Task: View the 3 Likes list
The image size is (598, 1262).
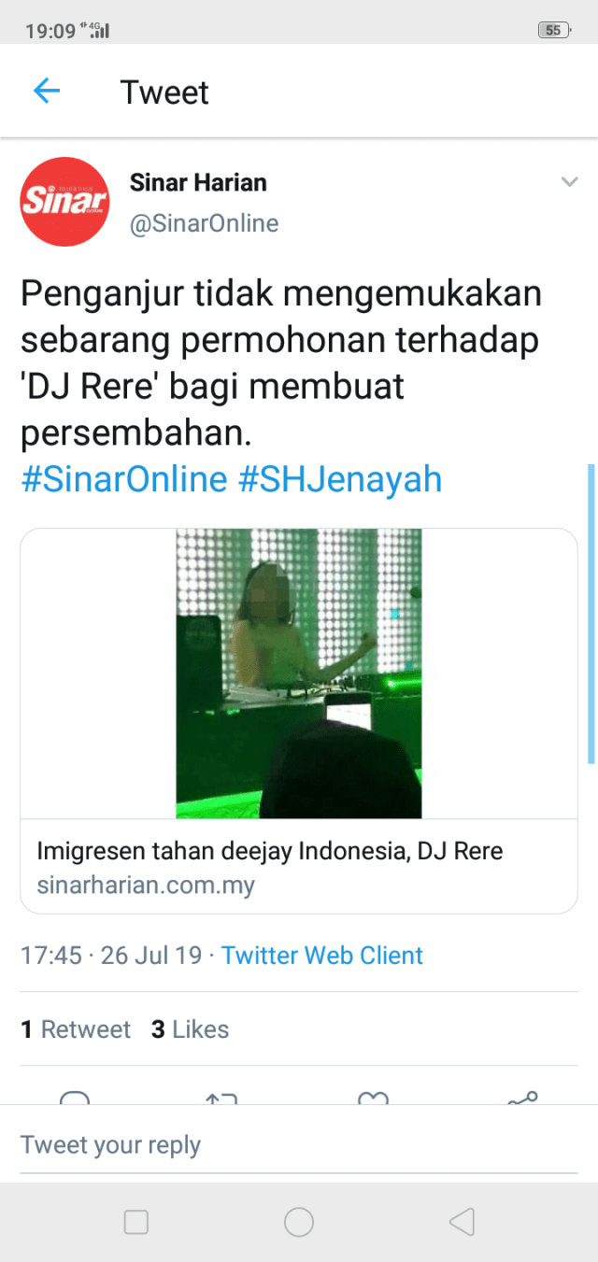Action: point(190,1029)
